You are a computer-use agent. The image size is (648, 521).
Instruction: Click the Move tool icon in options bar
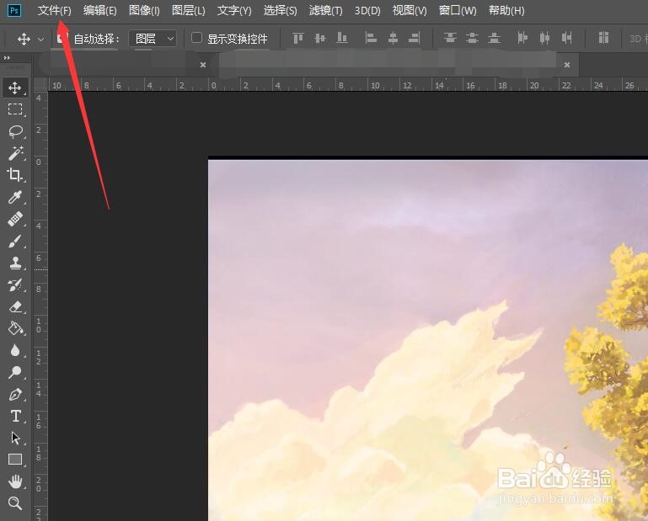click(24, 39)
